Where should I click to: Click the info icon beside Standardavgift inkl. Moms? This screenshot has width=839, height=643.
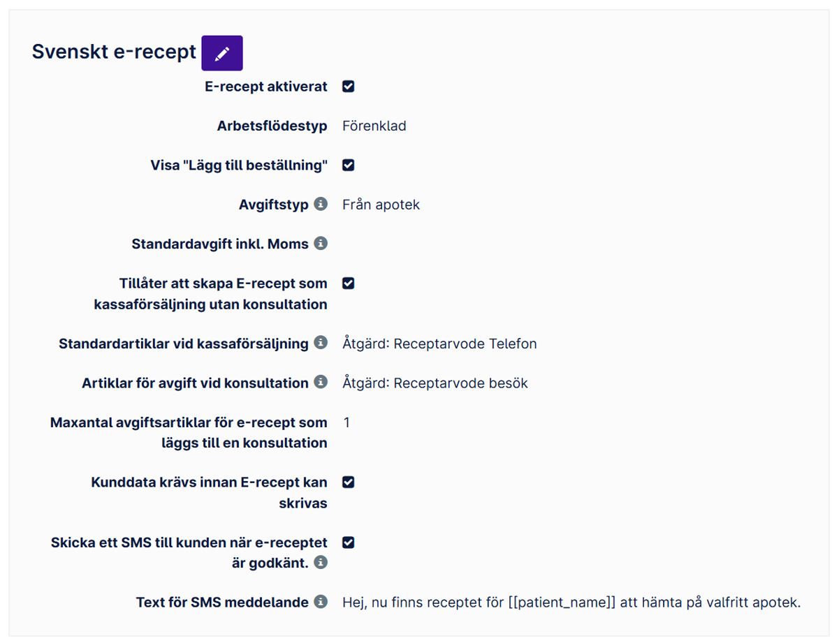[321, 243]
